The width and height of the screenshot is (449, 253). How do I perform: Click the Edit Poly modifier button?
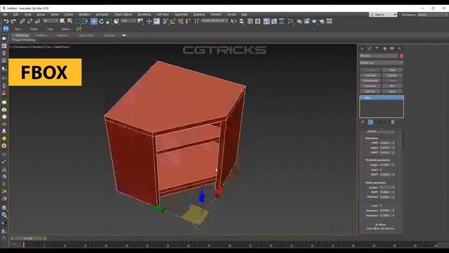coord(370,91)
